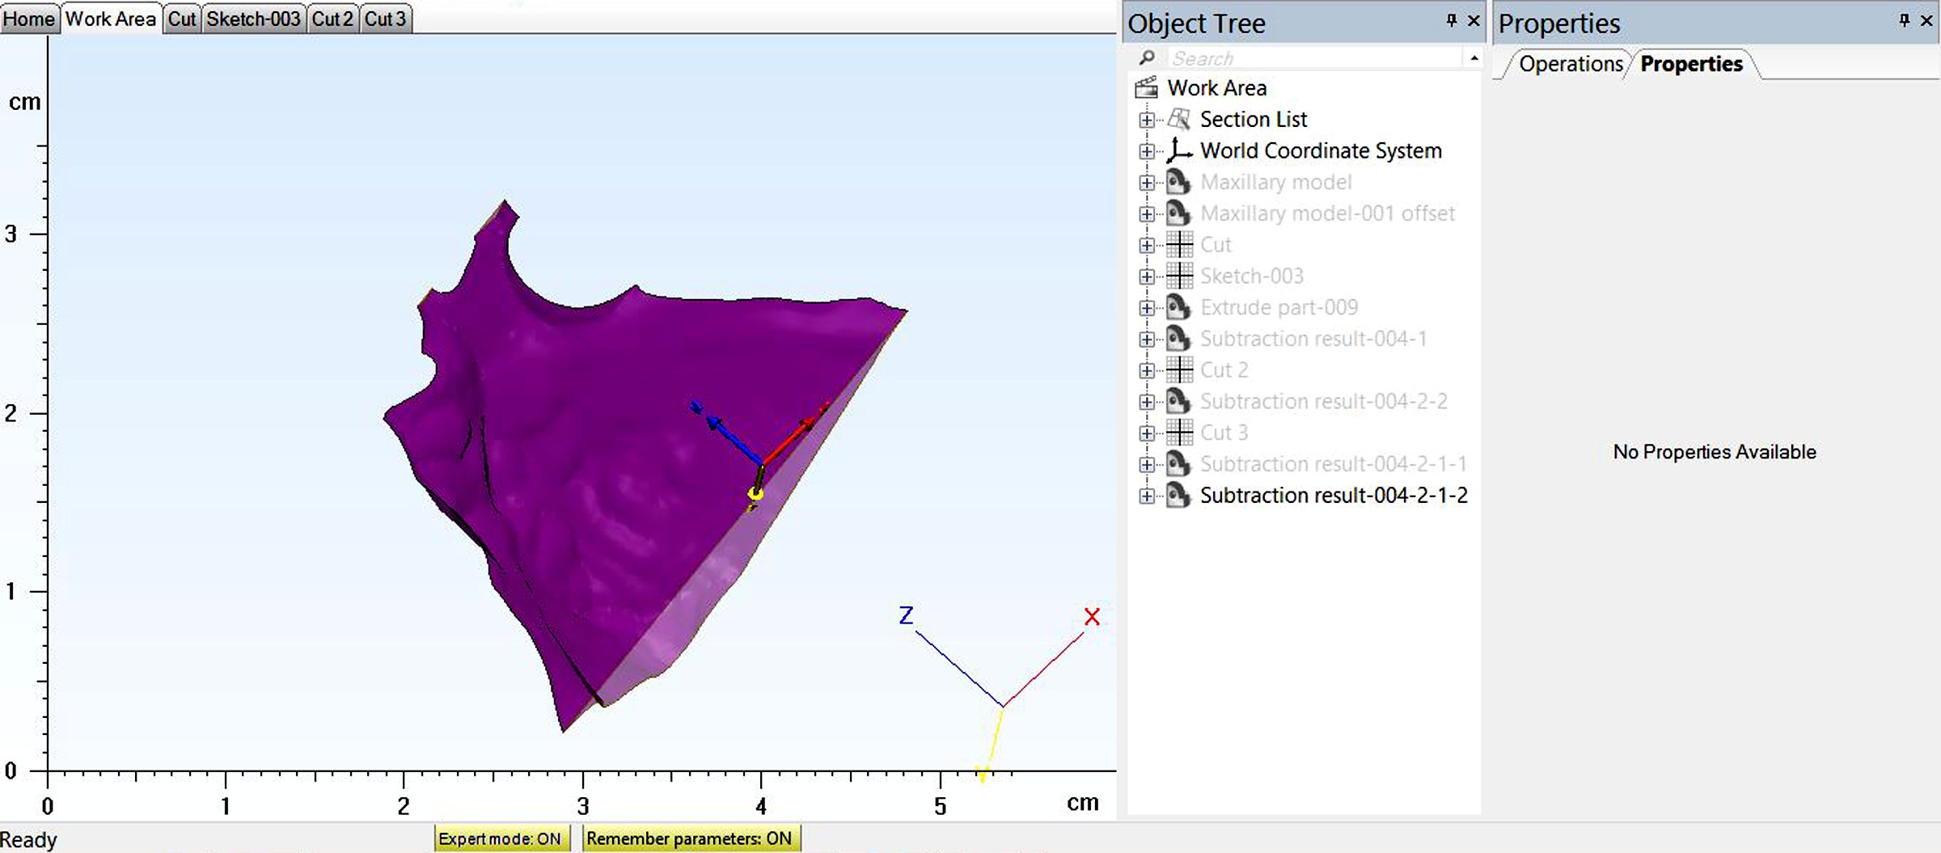The image size is (1941, 853).
Task: Click the Extrude part-009 icon
Action: pyautogui.click(x=1178, y=308)
